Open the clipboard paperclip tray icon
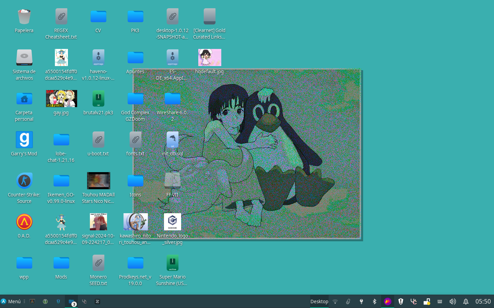The image size is (494, 308). coord(348,301)
